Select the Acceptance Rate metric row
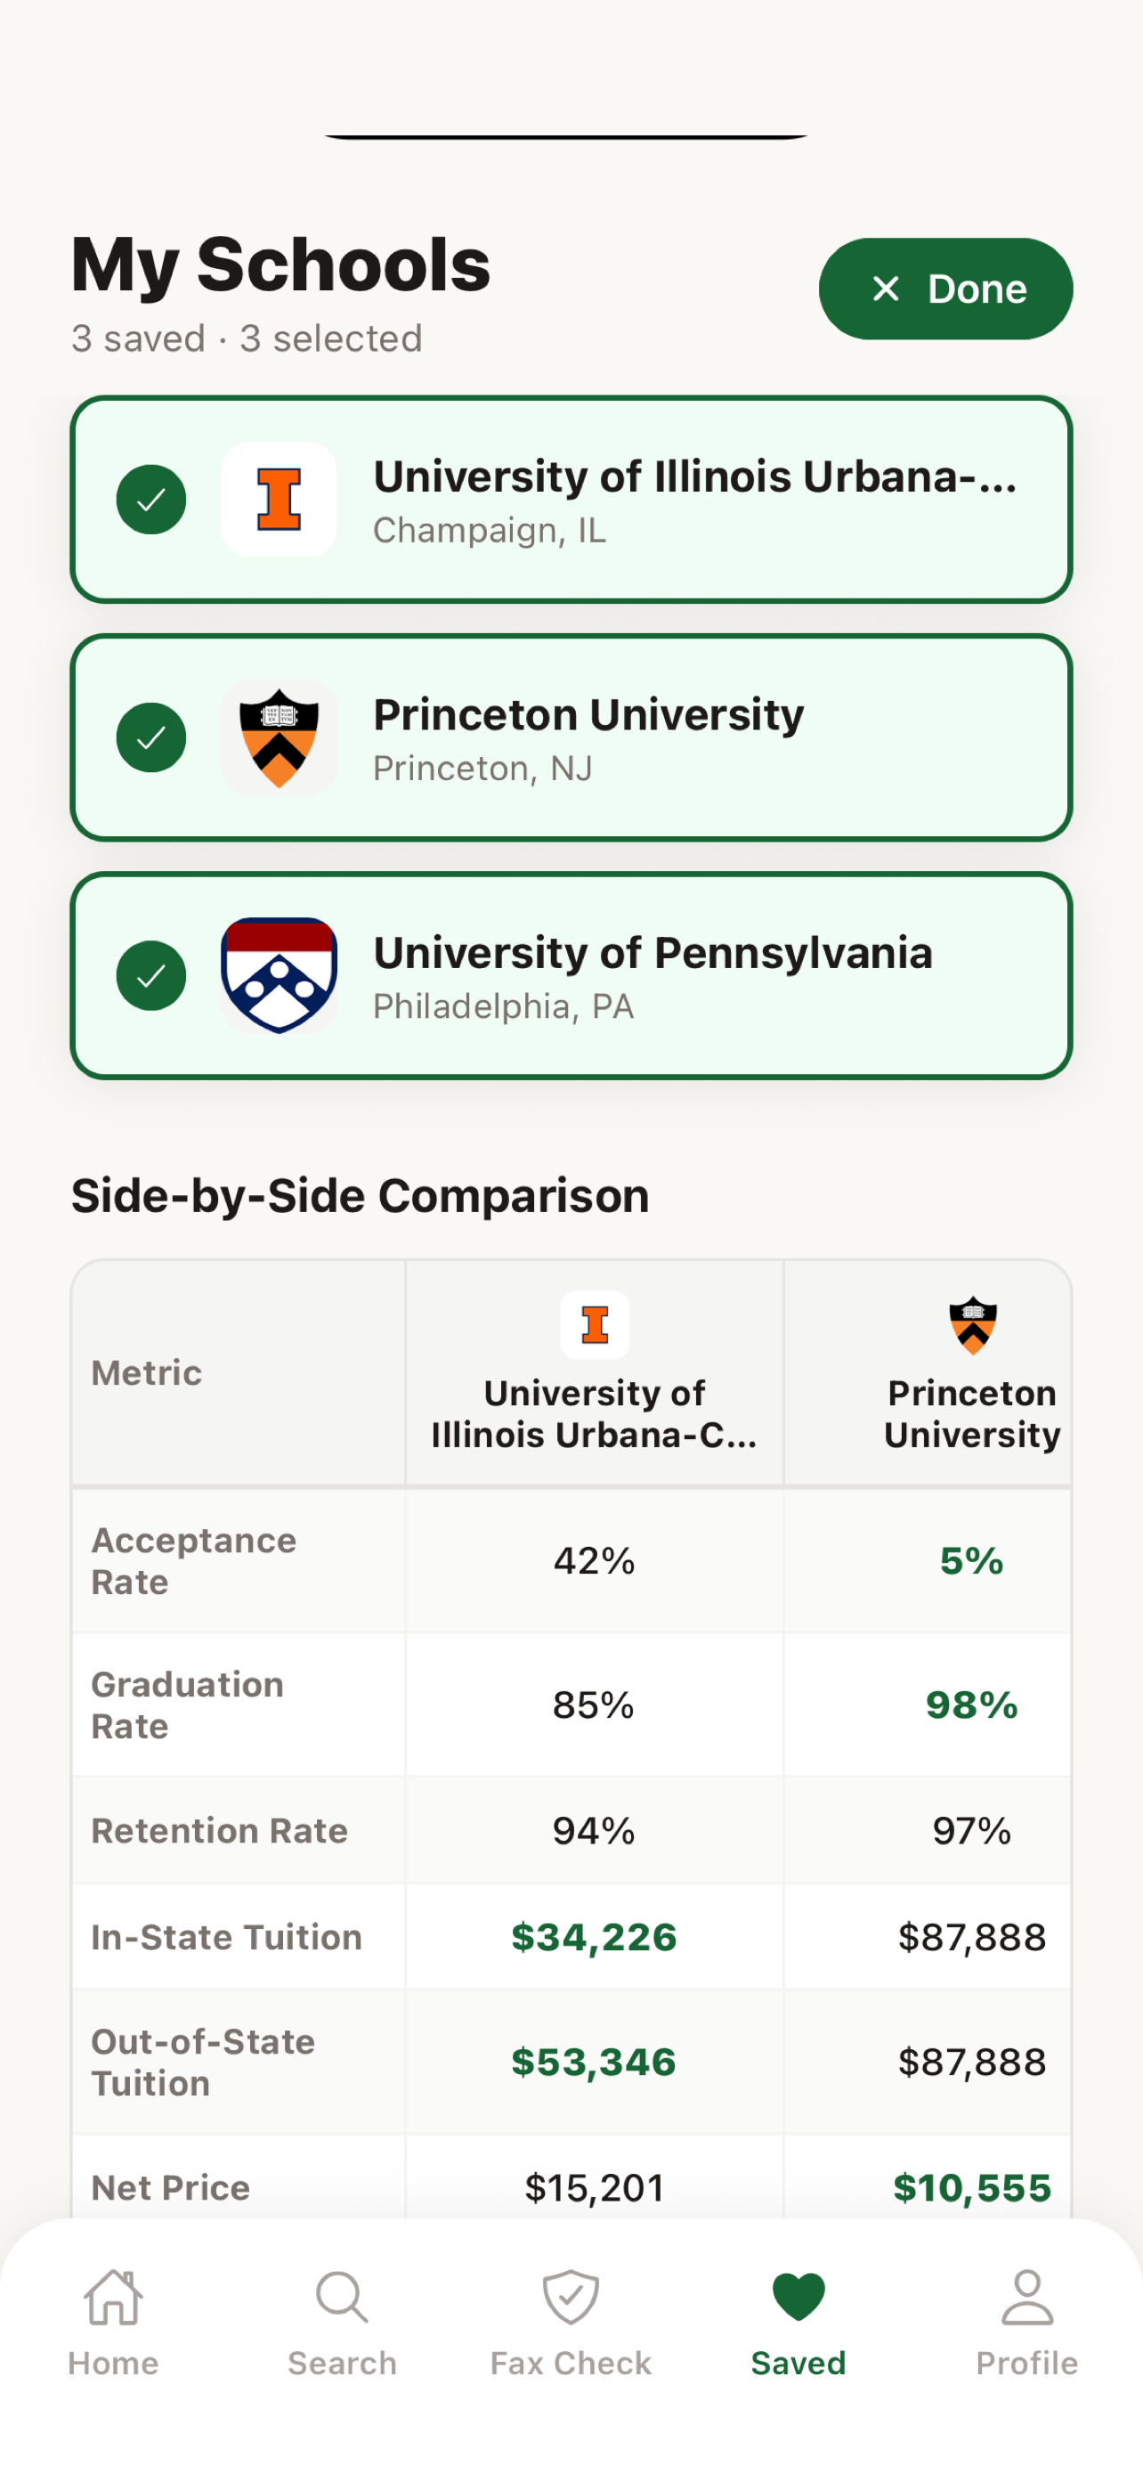The image size is (1143, 2474). 571,1562
